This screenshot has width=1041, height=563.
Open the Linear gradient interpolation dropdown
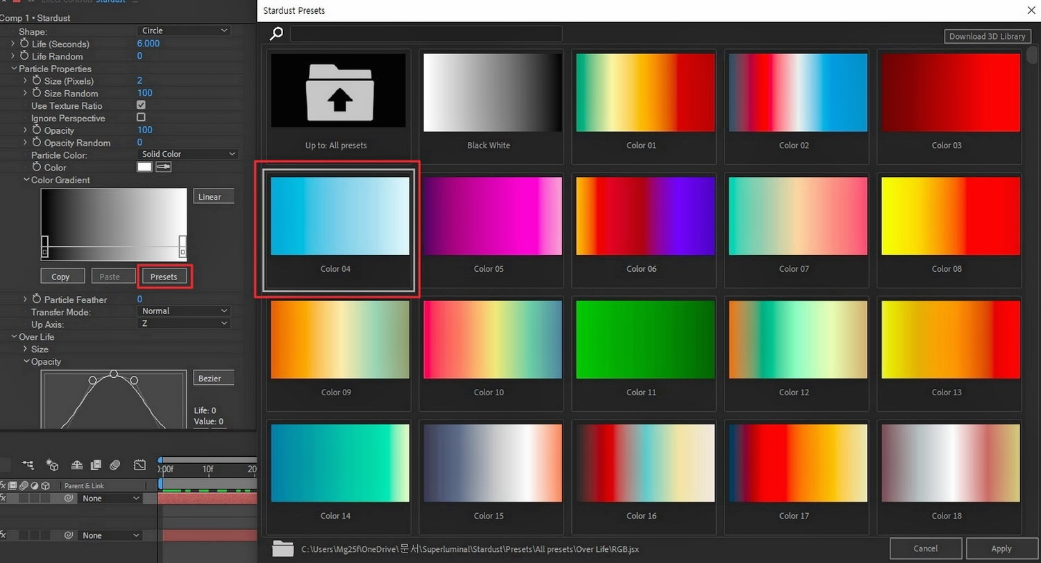(214, 197)
